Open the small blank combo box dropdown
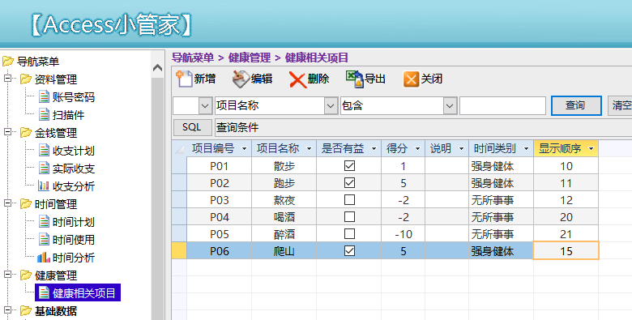The width and height of the screenshot is (632, 320). pos(205,106)
